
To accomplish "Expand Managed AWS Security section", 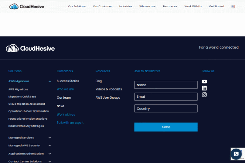I will pos(49,145).
